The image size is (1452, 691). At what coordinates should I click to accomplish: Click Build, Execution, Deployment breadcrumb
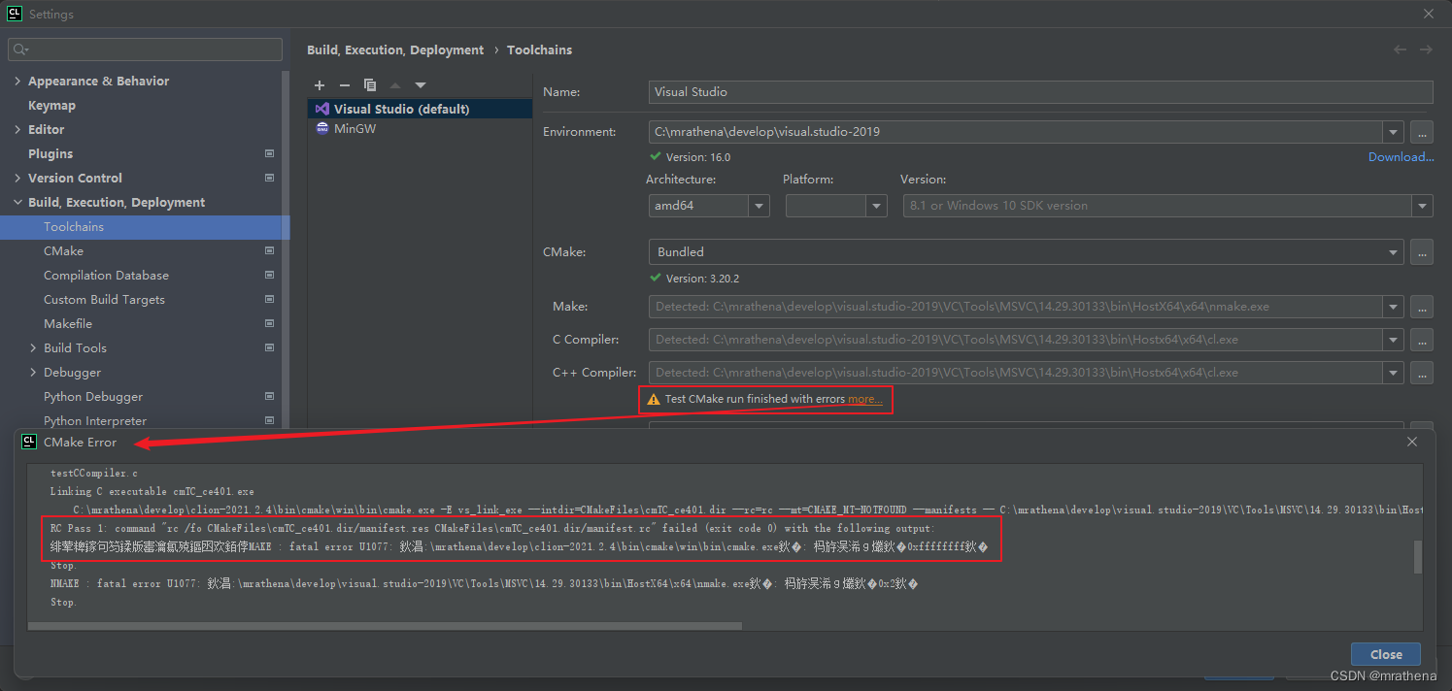pyautogui.click(x=395, y=49)
